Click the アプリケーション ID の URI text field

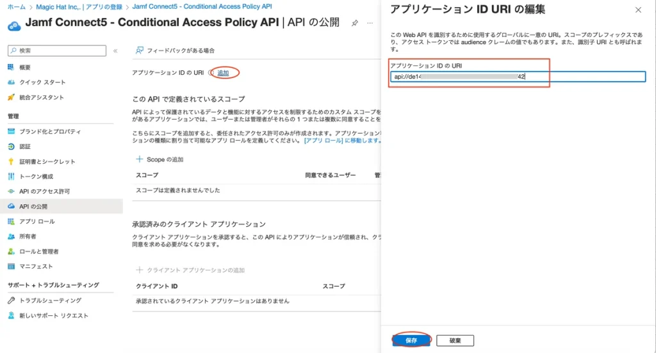pyautogui.click(x=518, y=77)
